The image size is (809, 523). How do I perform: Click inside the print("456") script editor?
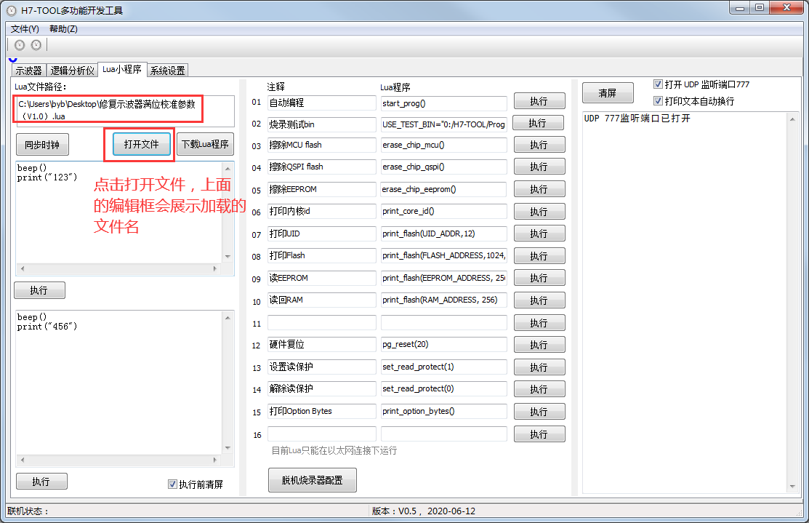coord(119,383)
